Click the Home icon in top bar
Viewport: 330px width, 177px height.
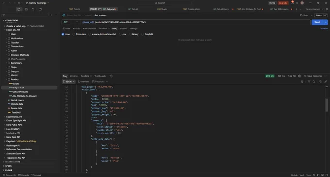[x=19, y=3]
